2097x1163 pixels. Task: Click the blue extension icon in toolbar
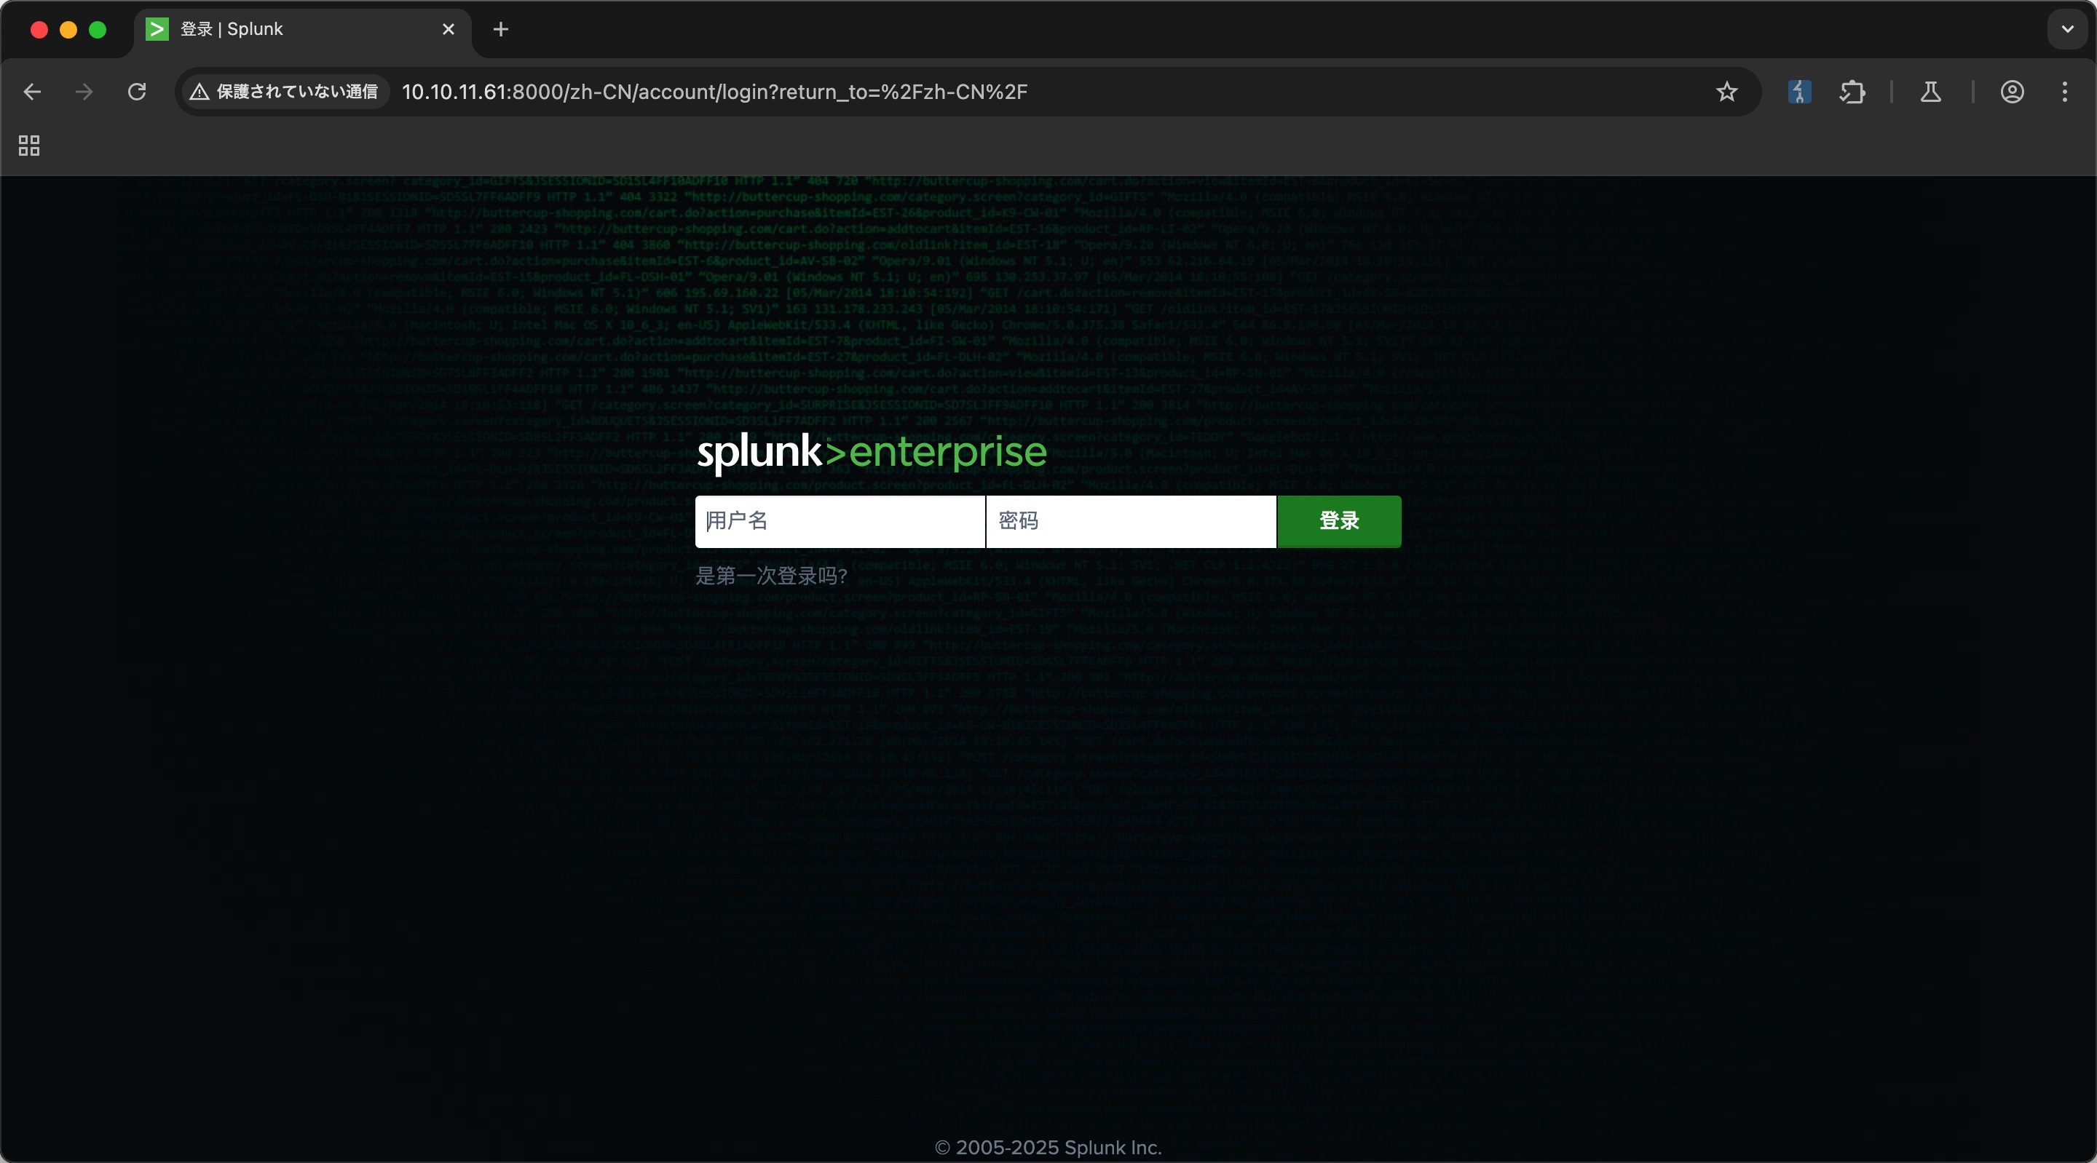(x=1799, y=92)
